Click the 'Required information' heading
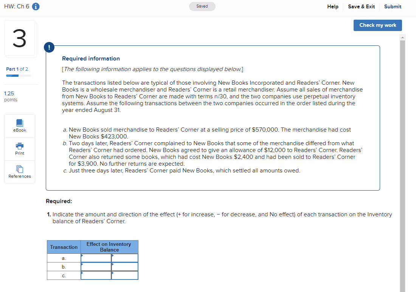This screenshot has height=292, width=416. 91,58
